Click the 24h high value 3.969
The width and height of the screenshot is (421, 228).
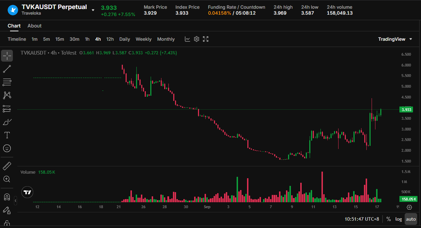pos(280,13)
